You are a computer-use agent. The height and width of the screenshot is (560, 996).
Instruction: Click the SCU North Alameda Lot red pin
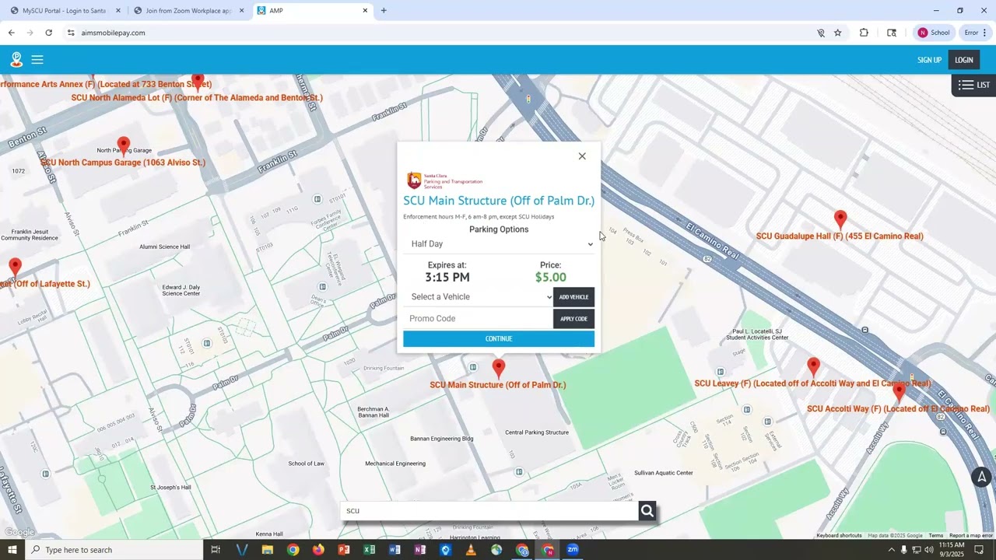198,82
